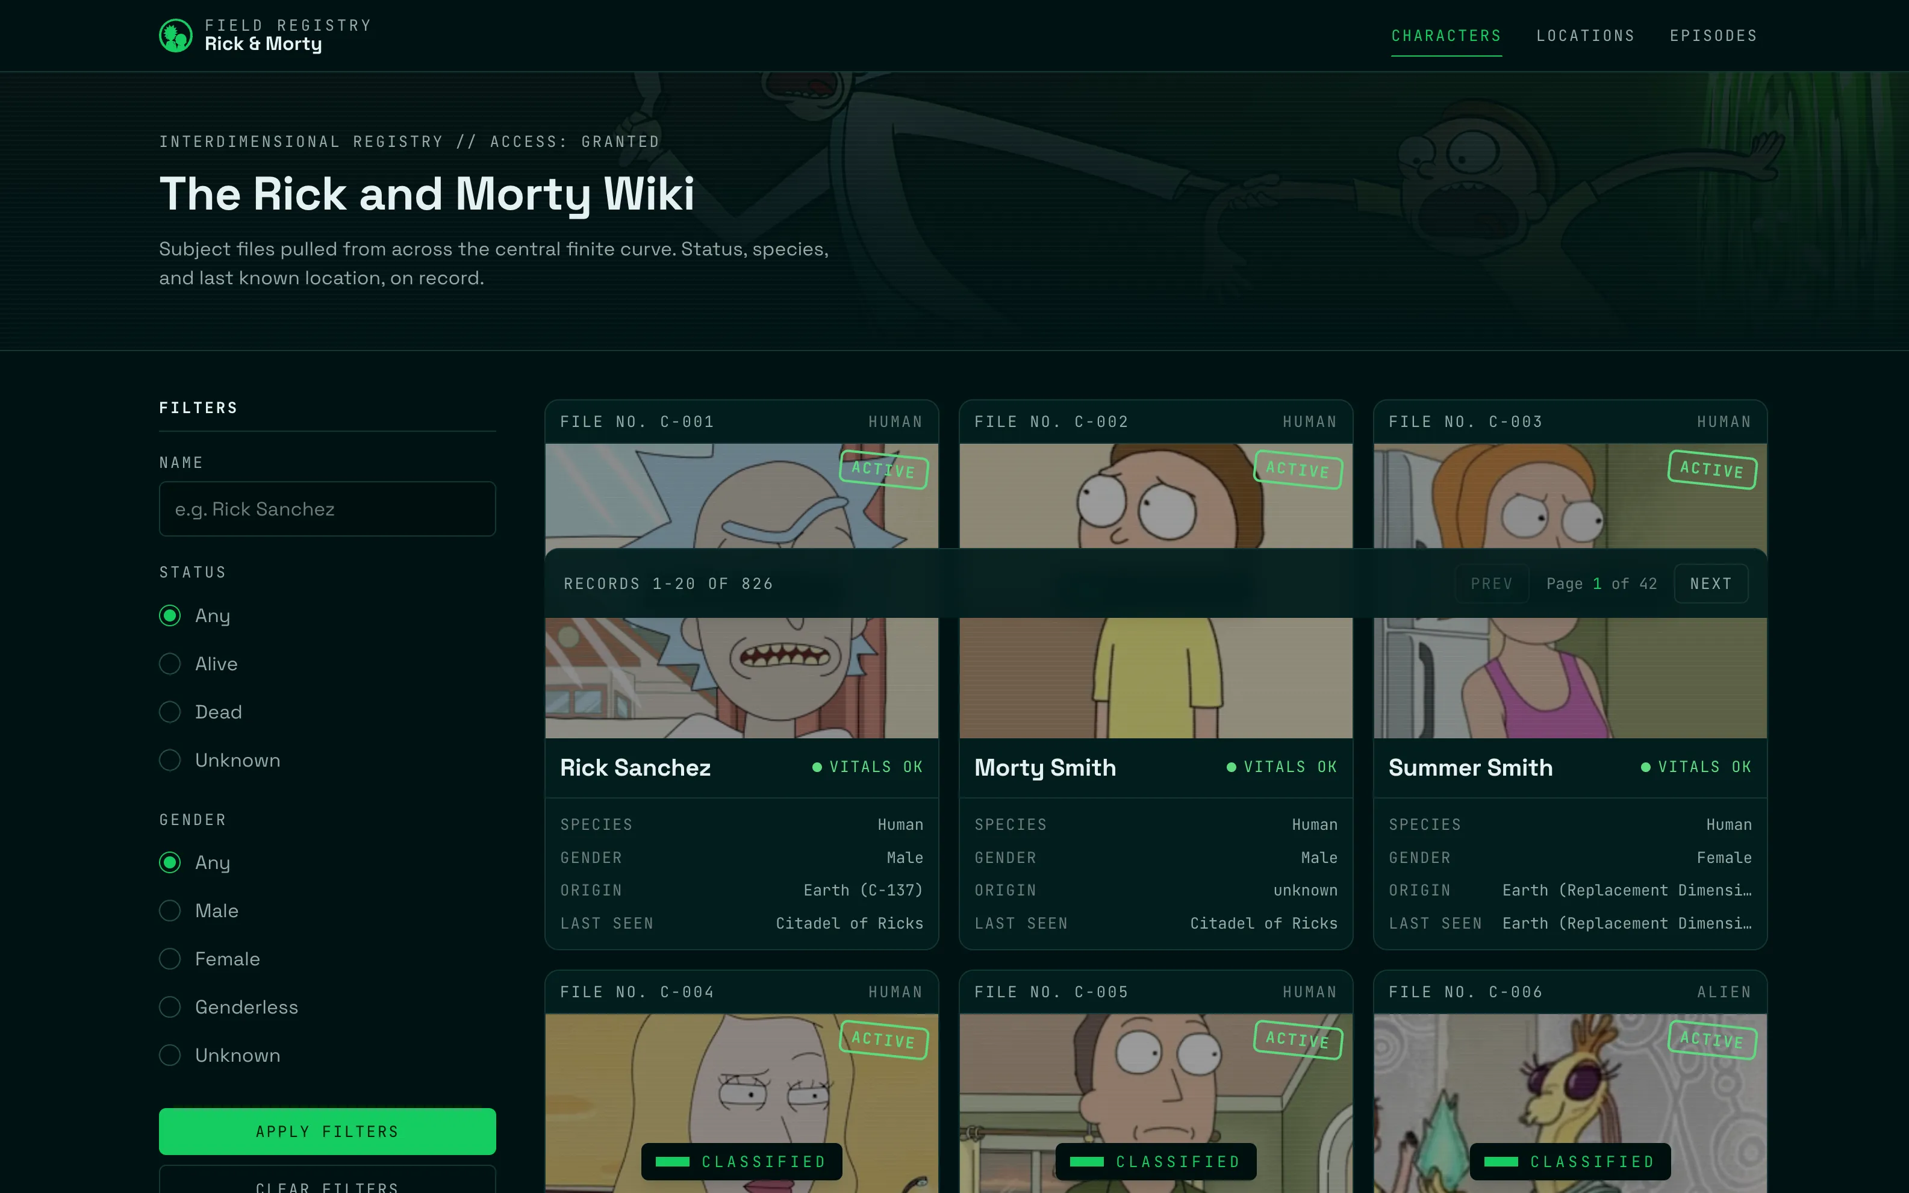Apply the selected filters

(x=328, y=1132)
